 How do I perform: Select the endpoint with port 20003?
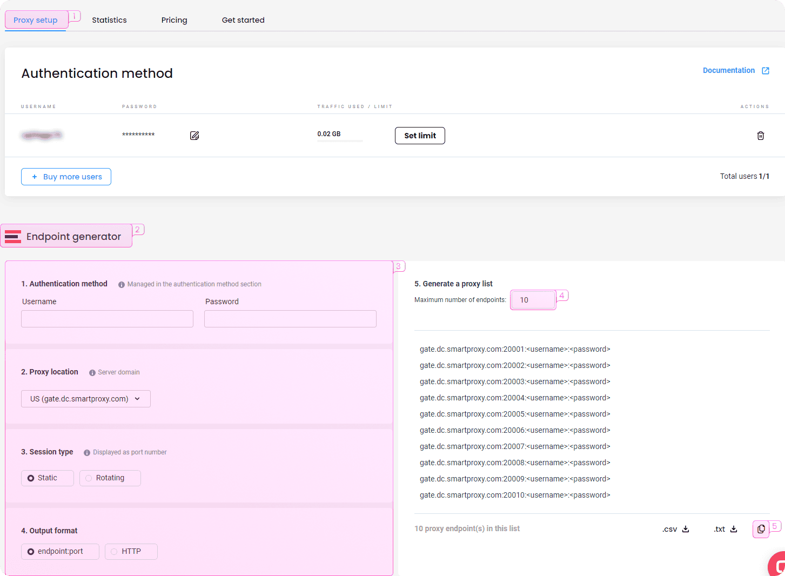515,382
